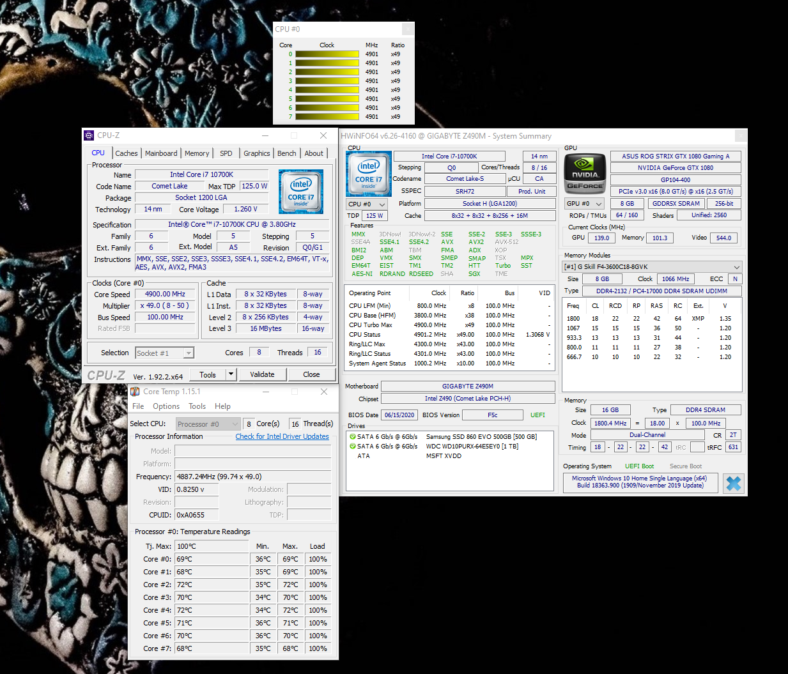This screenshot has height=674, width=788.
Task: Click the Core Temp title bar icon
Action: [135, 392]
